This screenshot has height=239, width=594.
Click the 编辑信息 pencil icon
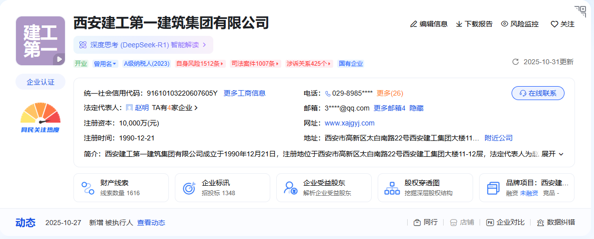414,24
